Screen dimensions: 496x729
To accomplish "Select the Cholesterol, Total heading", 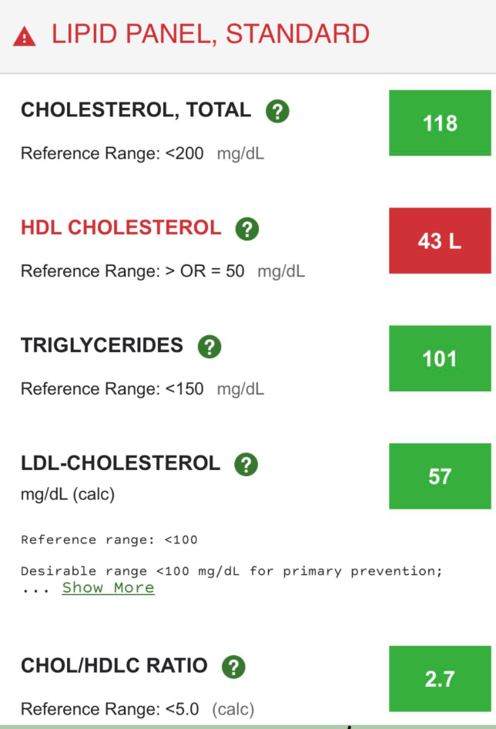I will 136,110.
